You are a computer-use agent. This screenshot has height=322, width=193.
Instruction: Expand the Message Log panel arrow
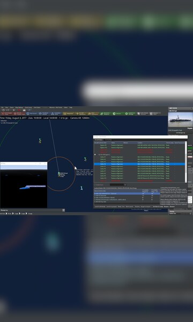coord(64,210)
